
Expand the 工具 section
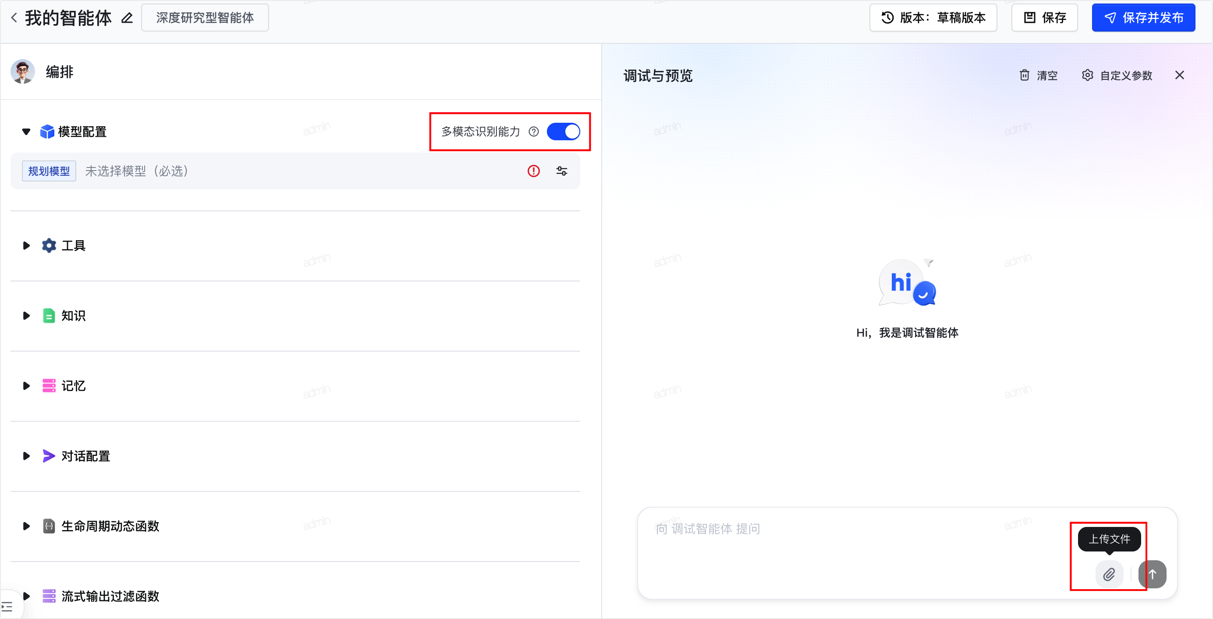coord(26,246)
